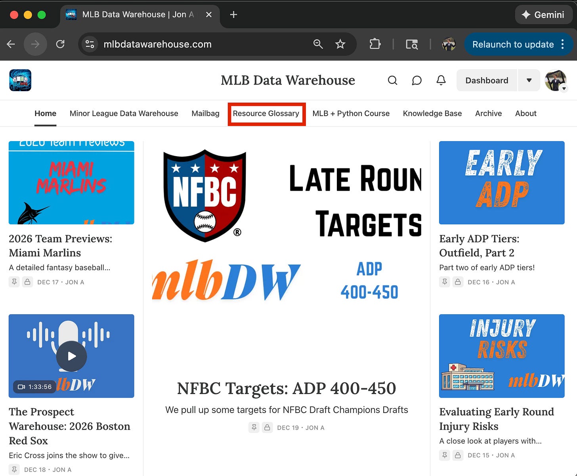Open 'Early ADP Tiers: Outfield, Part 2' headline
The image size is (577, 476).
(479, 246)
